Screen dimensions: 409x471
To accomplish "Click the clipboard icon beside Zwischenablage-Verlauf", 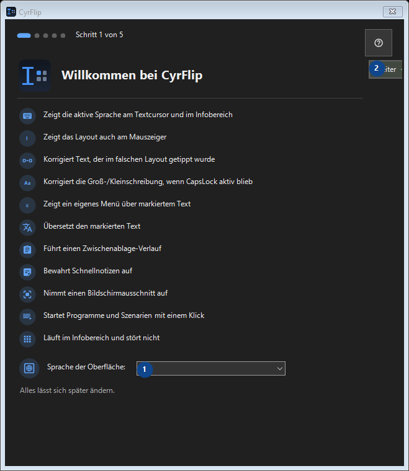I will coord(27,250).
